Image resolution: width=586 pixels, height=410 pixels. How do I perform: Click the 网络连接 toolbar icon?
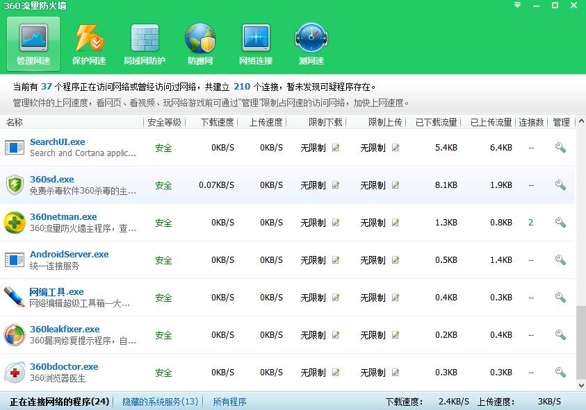tap(256, 44)
